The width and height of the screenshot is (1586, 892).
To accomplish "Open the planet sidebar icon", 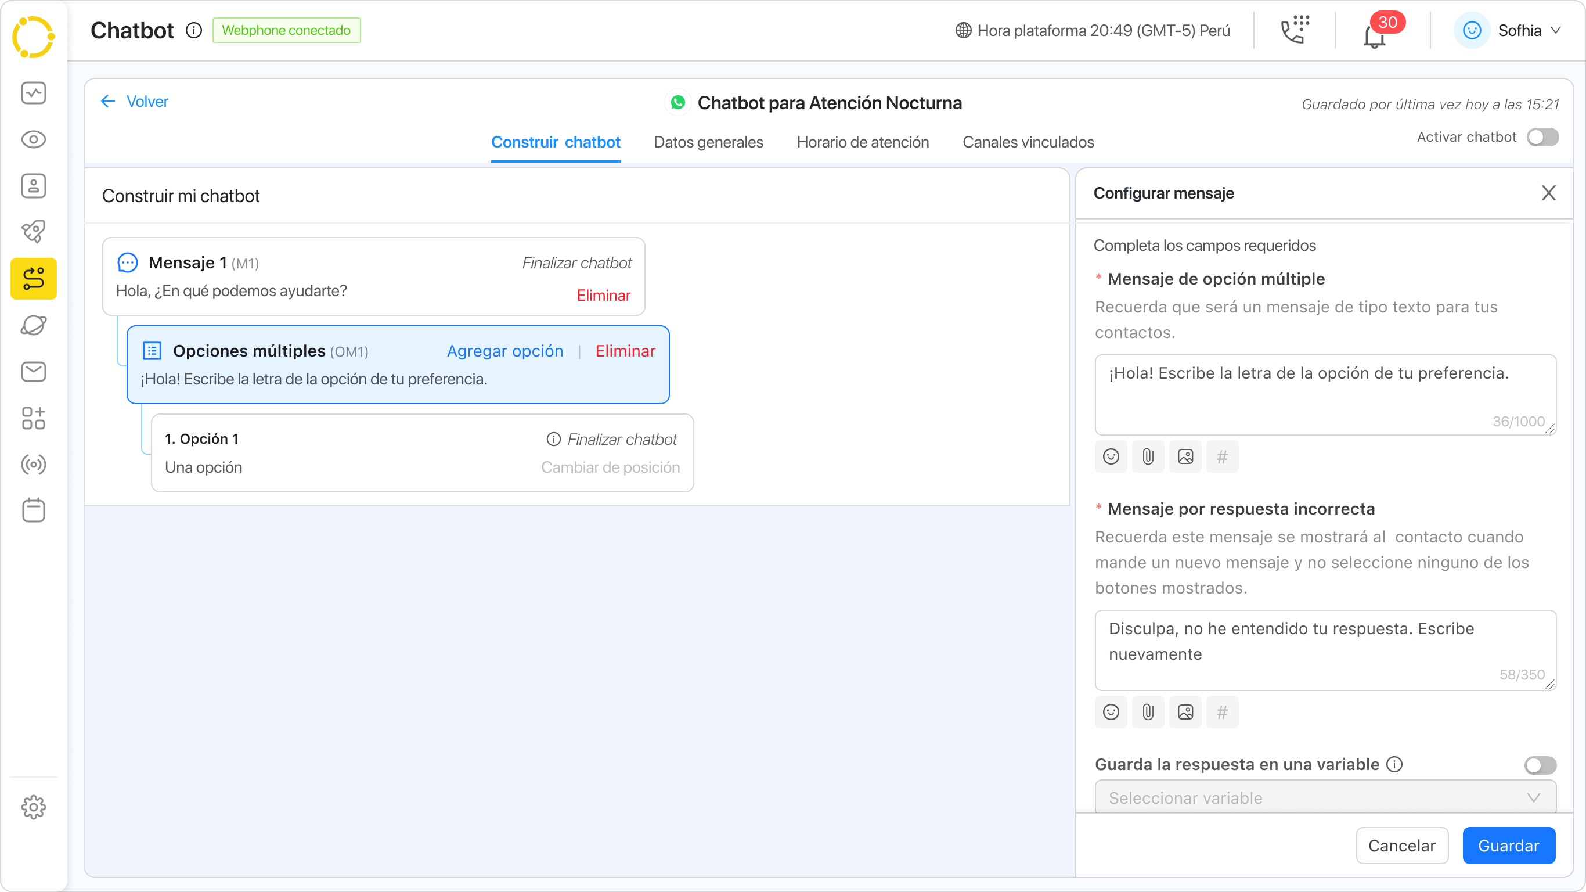I will pyautogui.click(x=33, y=325).
